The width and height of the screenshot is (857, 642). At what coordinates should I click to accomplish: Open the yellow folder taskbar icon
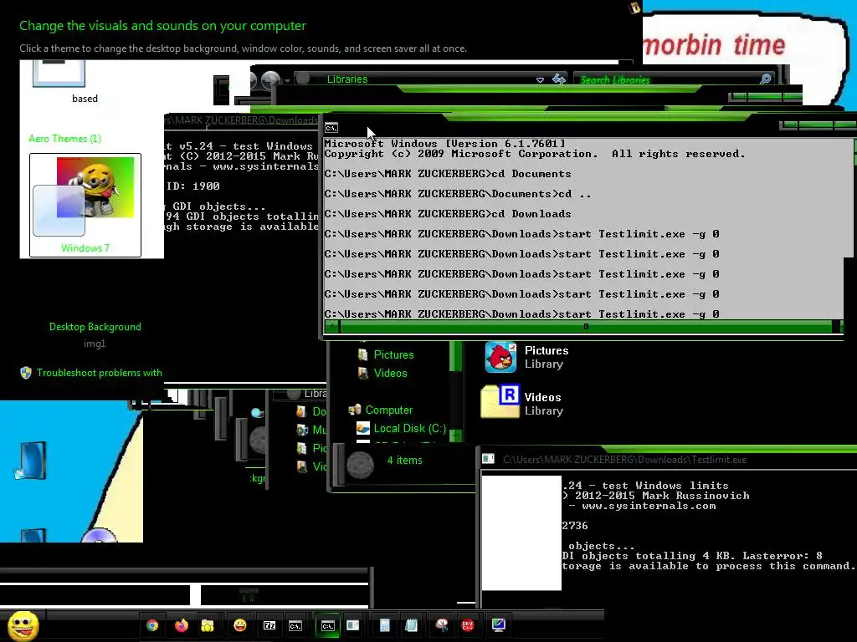[208, 625]
